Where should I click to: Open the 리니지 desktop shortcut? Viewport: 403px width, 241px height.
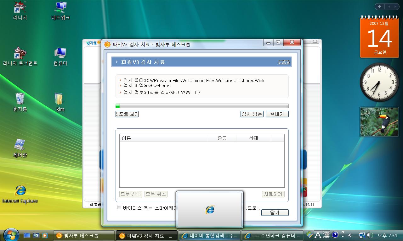point(20,11)
